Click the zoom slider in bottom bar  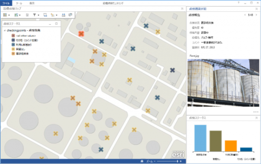(x=168, y=161)
